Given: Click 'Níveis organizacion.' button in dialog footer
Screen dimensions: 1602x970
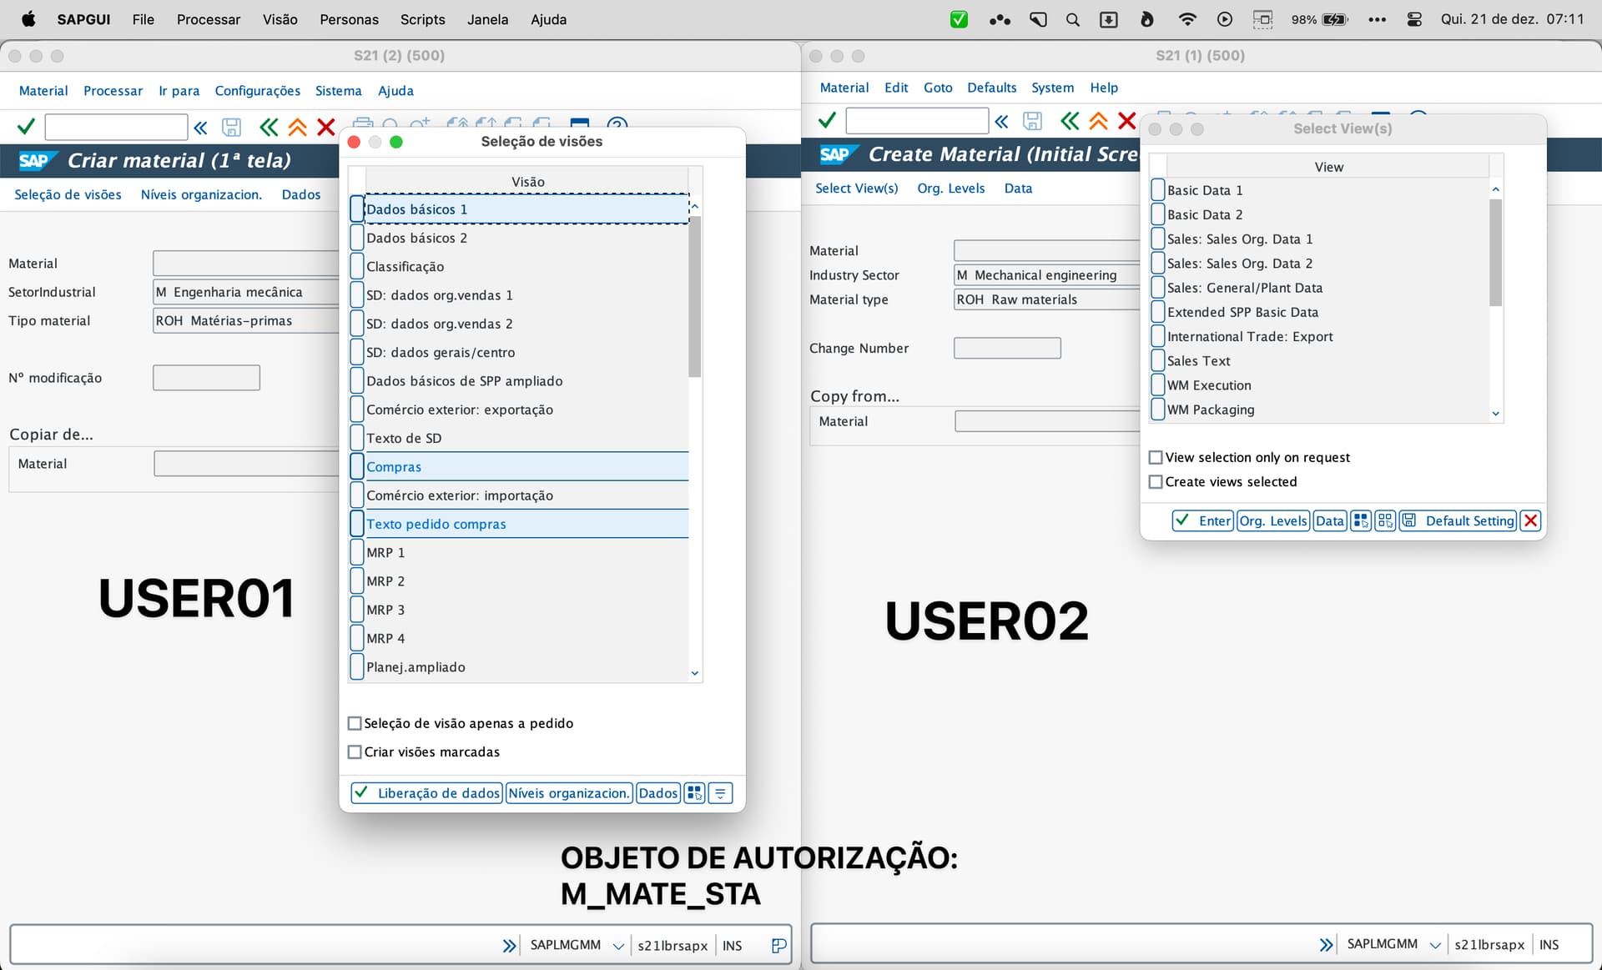Looking at the screenshot, I should click(x=568, y=793).
